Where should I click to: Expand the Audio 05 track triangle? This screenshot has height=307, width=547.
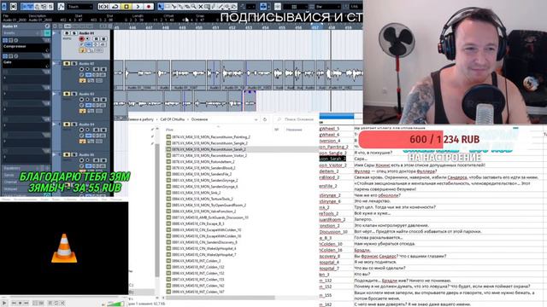(55, 154)
